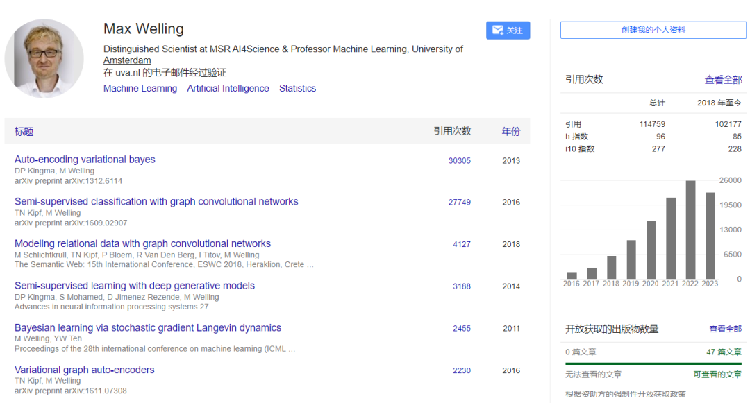The image size is (750, 403).
Task: Select the Machine Learning interest tag
Action: [x=140, y=89]
